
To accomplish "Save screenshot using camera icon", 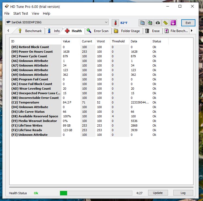I will tap(158, 23).
